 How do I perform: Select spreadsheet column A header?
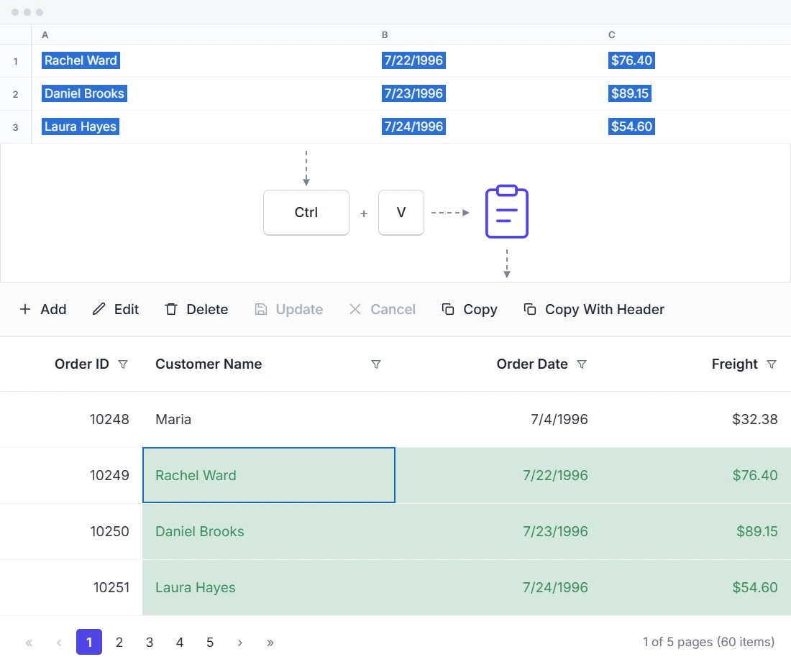click(201, 34)
